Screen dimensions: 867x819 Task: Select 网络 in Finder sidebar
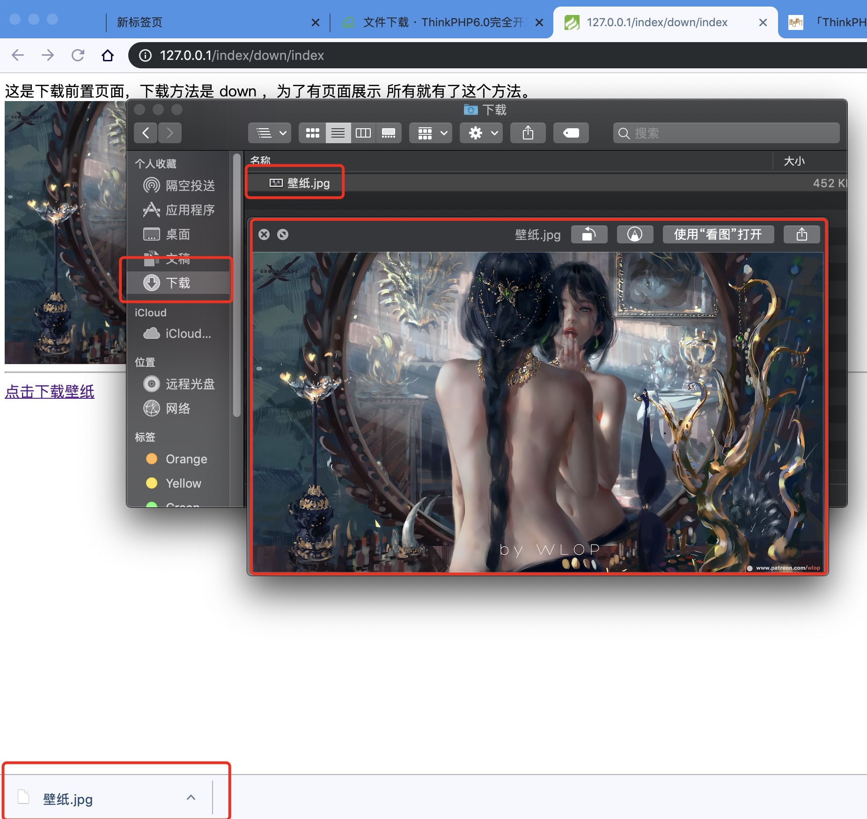[179, 408]
